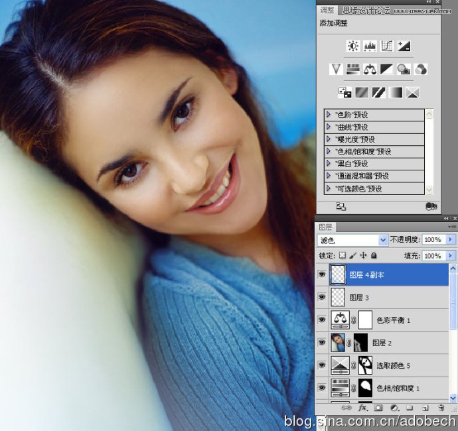The height and width of the screenshot is (431, 458).
Task: Add a Channel Mixer adjustment
Action: (421, 70)
